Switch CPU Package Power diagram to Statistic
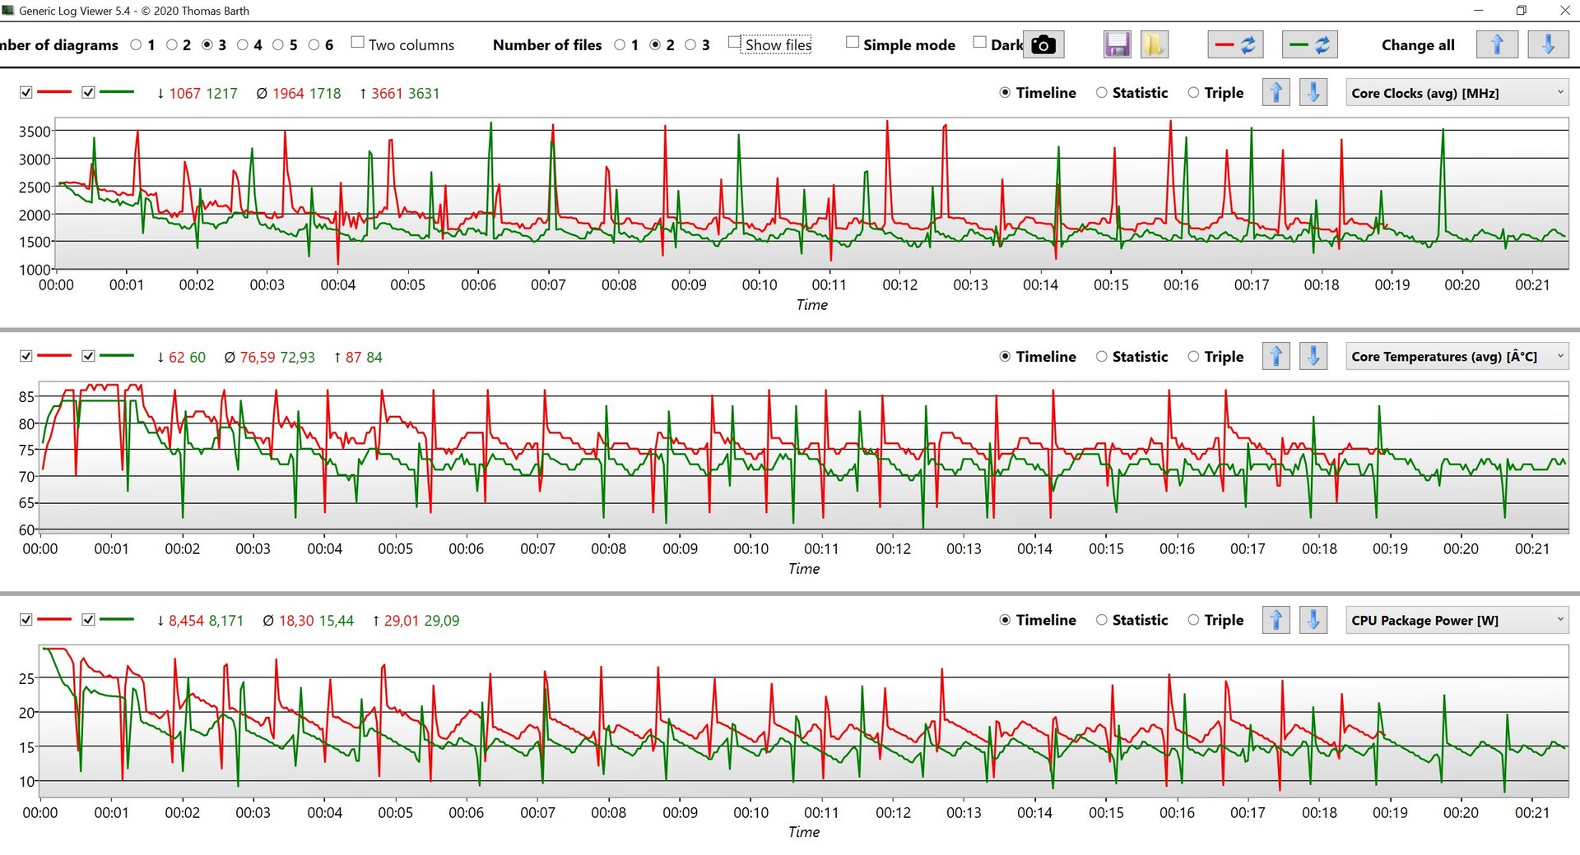 1101,620
